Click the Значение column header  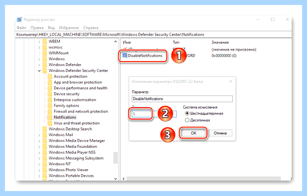pyautogui.click(x=220, y=42)
